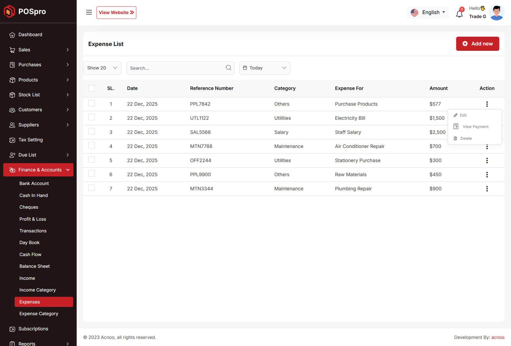Open the notification bell
Viewport: 511px width, 346px height.
pos(459,14)
